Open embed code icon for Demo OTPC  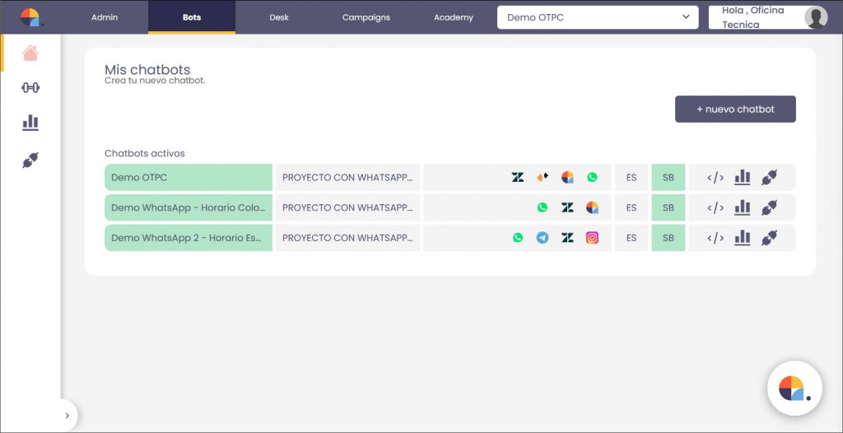(x=715, y=177)
